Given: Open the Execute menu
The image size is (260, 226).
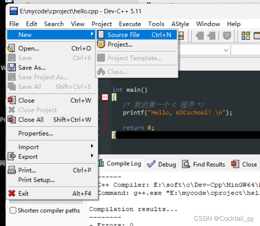Looking at the screenshot, I should (x=130, y=24).
